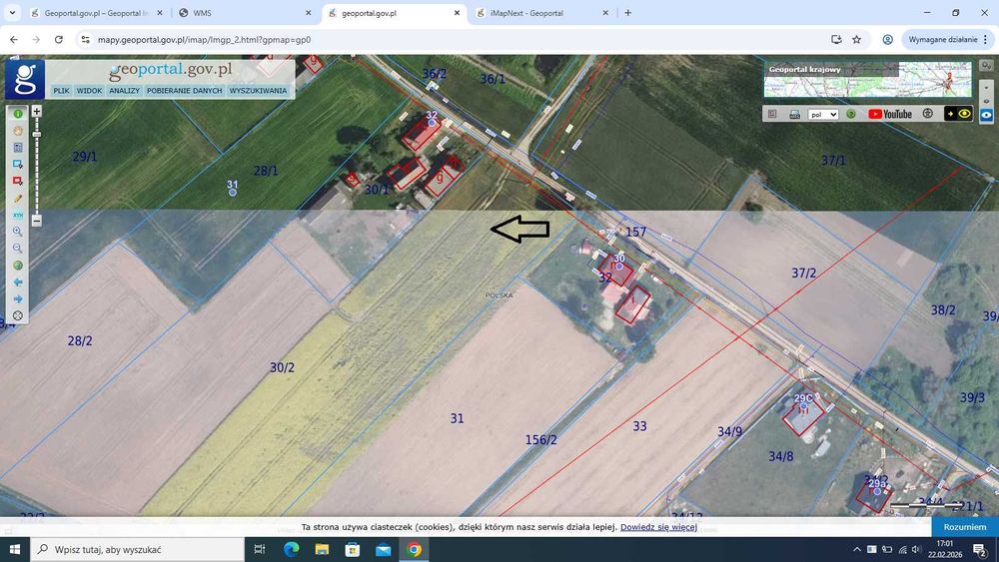Viewport: 999px width, 562px height.
Task: Click the minus zoom button
Action: click(36, 221)
